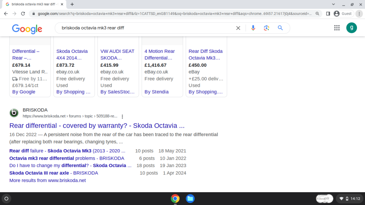Search by image with Google Lens

click(266, 28)
